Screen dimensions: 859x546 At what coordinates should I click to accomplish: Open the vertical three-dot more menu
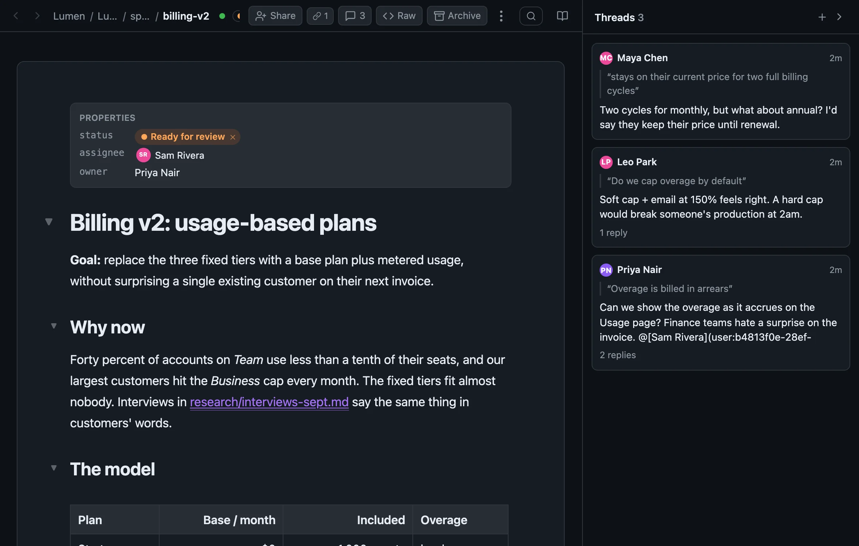501,16
